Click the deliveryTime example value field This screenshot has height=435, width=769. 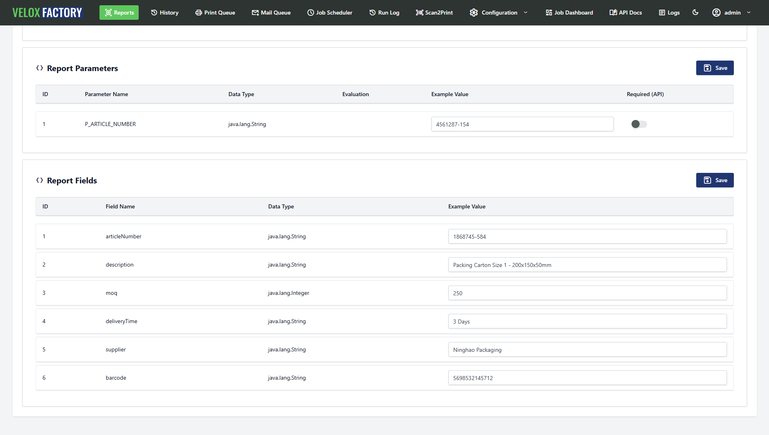[x=587, y=321]
